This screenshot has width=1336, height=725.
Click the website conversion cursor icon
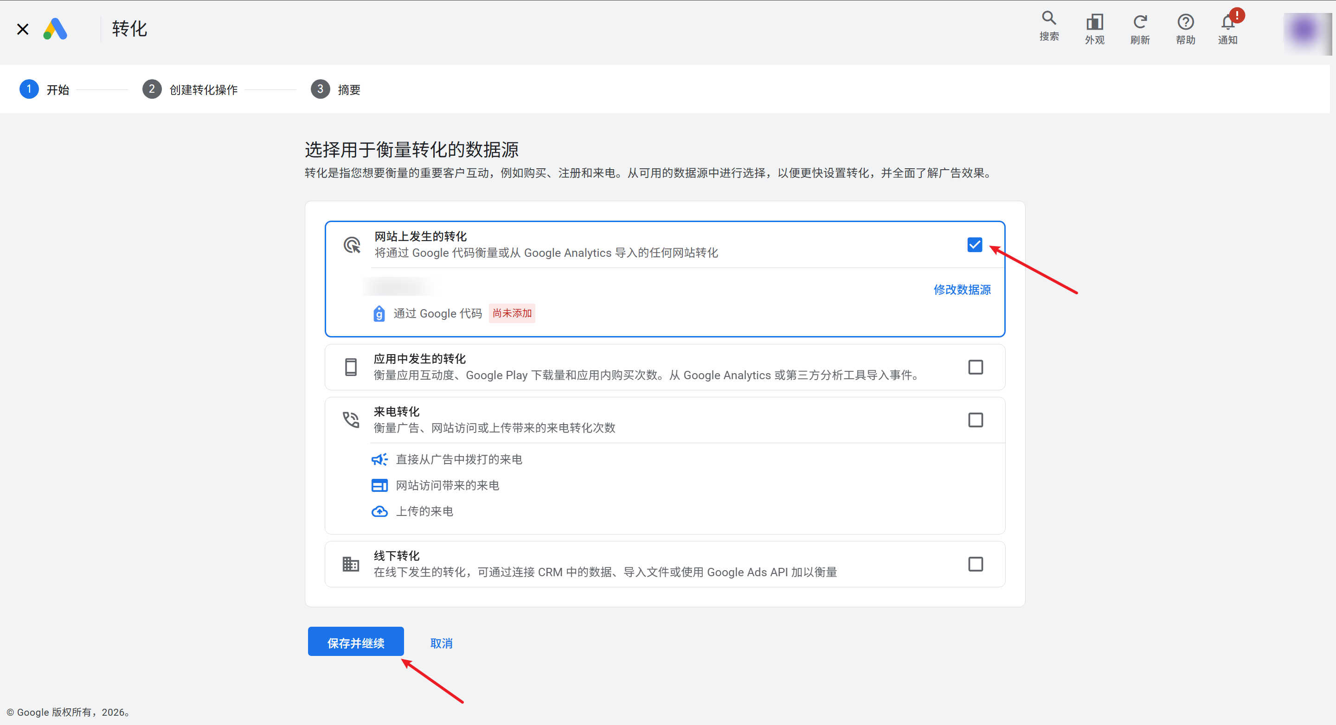tap(352, 245)
